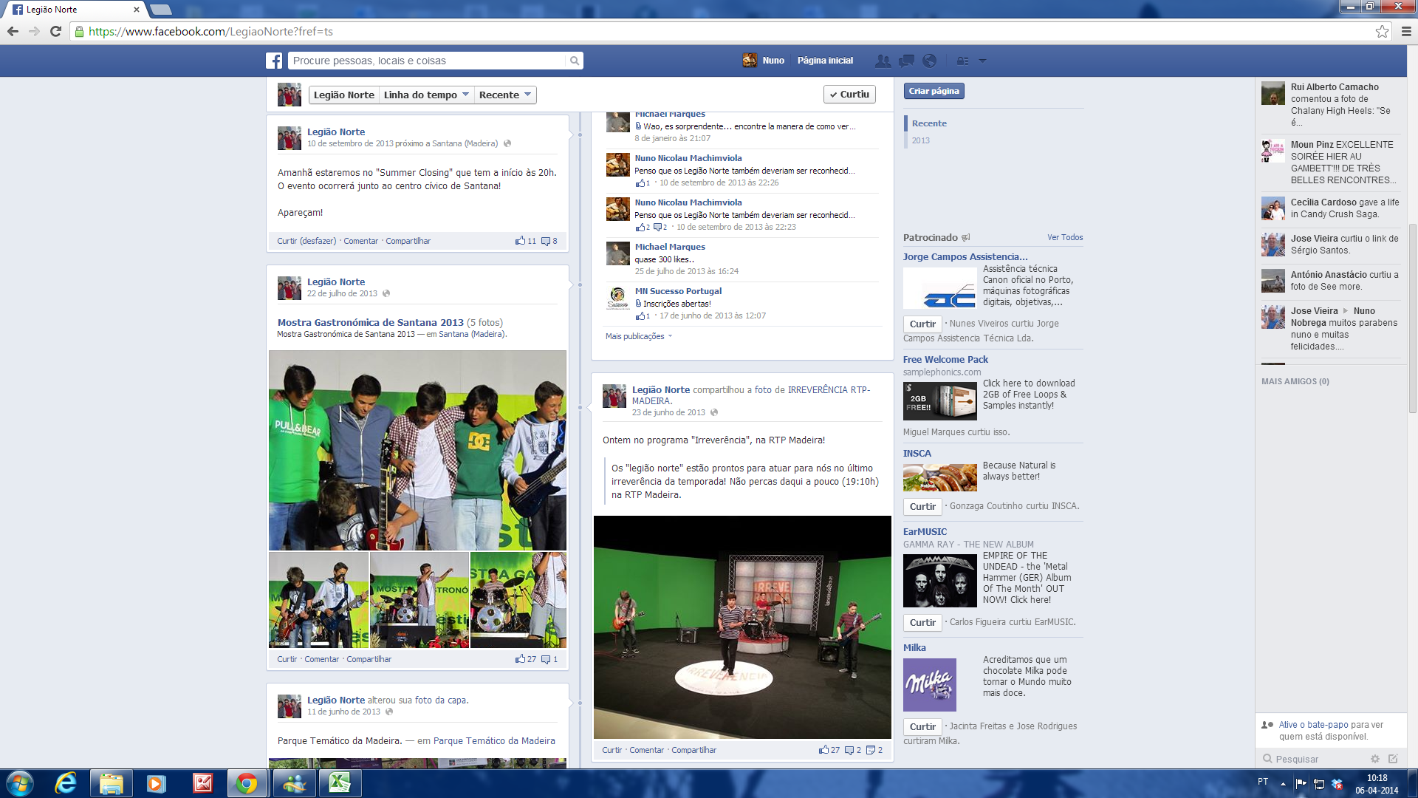Select 2013 in the timeline navigation
Image resolution: width=1418 pixels, height=798 pixels.
920,140
